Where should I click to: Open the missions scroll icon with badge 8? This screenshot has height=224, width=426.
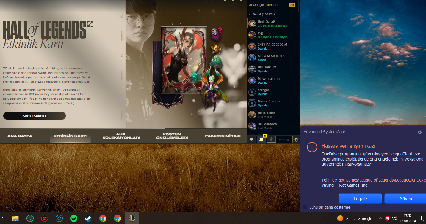(261, 139)
